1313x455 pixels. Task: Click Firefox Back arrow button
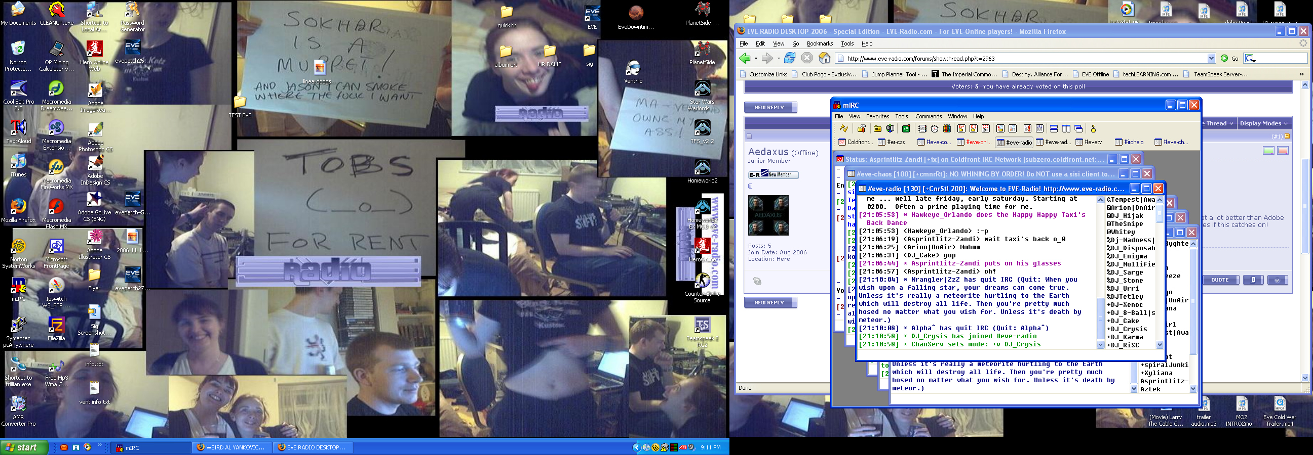click(745, 59)
